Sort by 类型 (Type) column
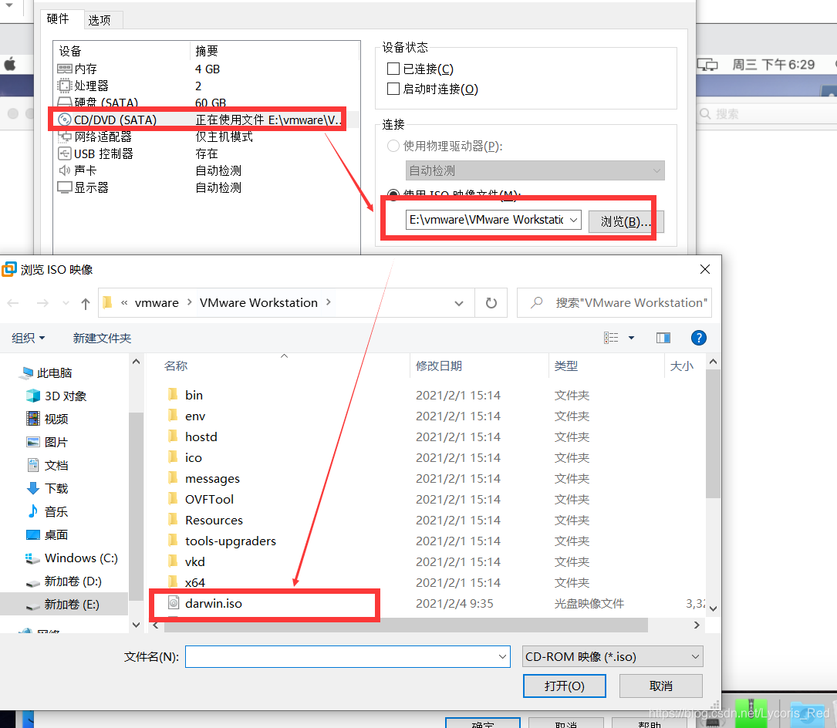This screenshot has height=728, width=837. tap(565, 366)
